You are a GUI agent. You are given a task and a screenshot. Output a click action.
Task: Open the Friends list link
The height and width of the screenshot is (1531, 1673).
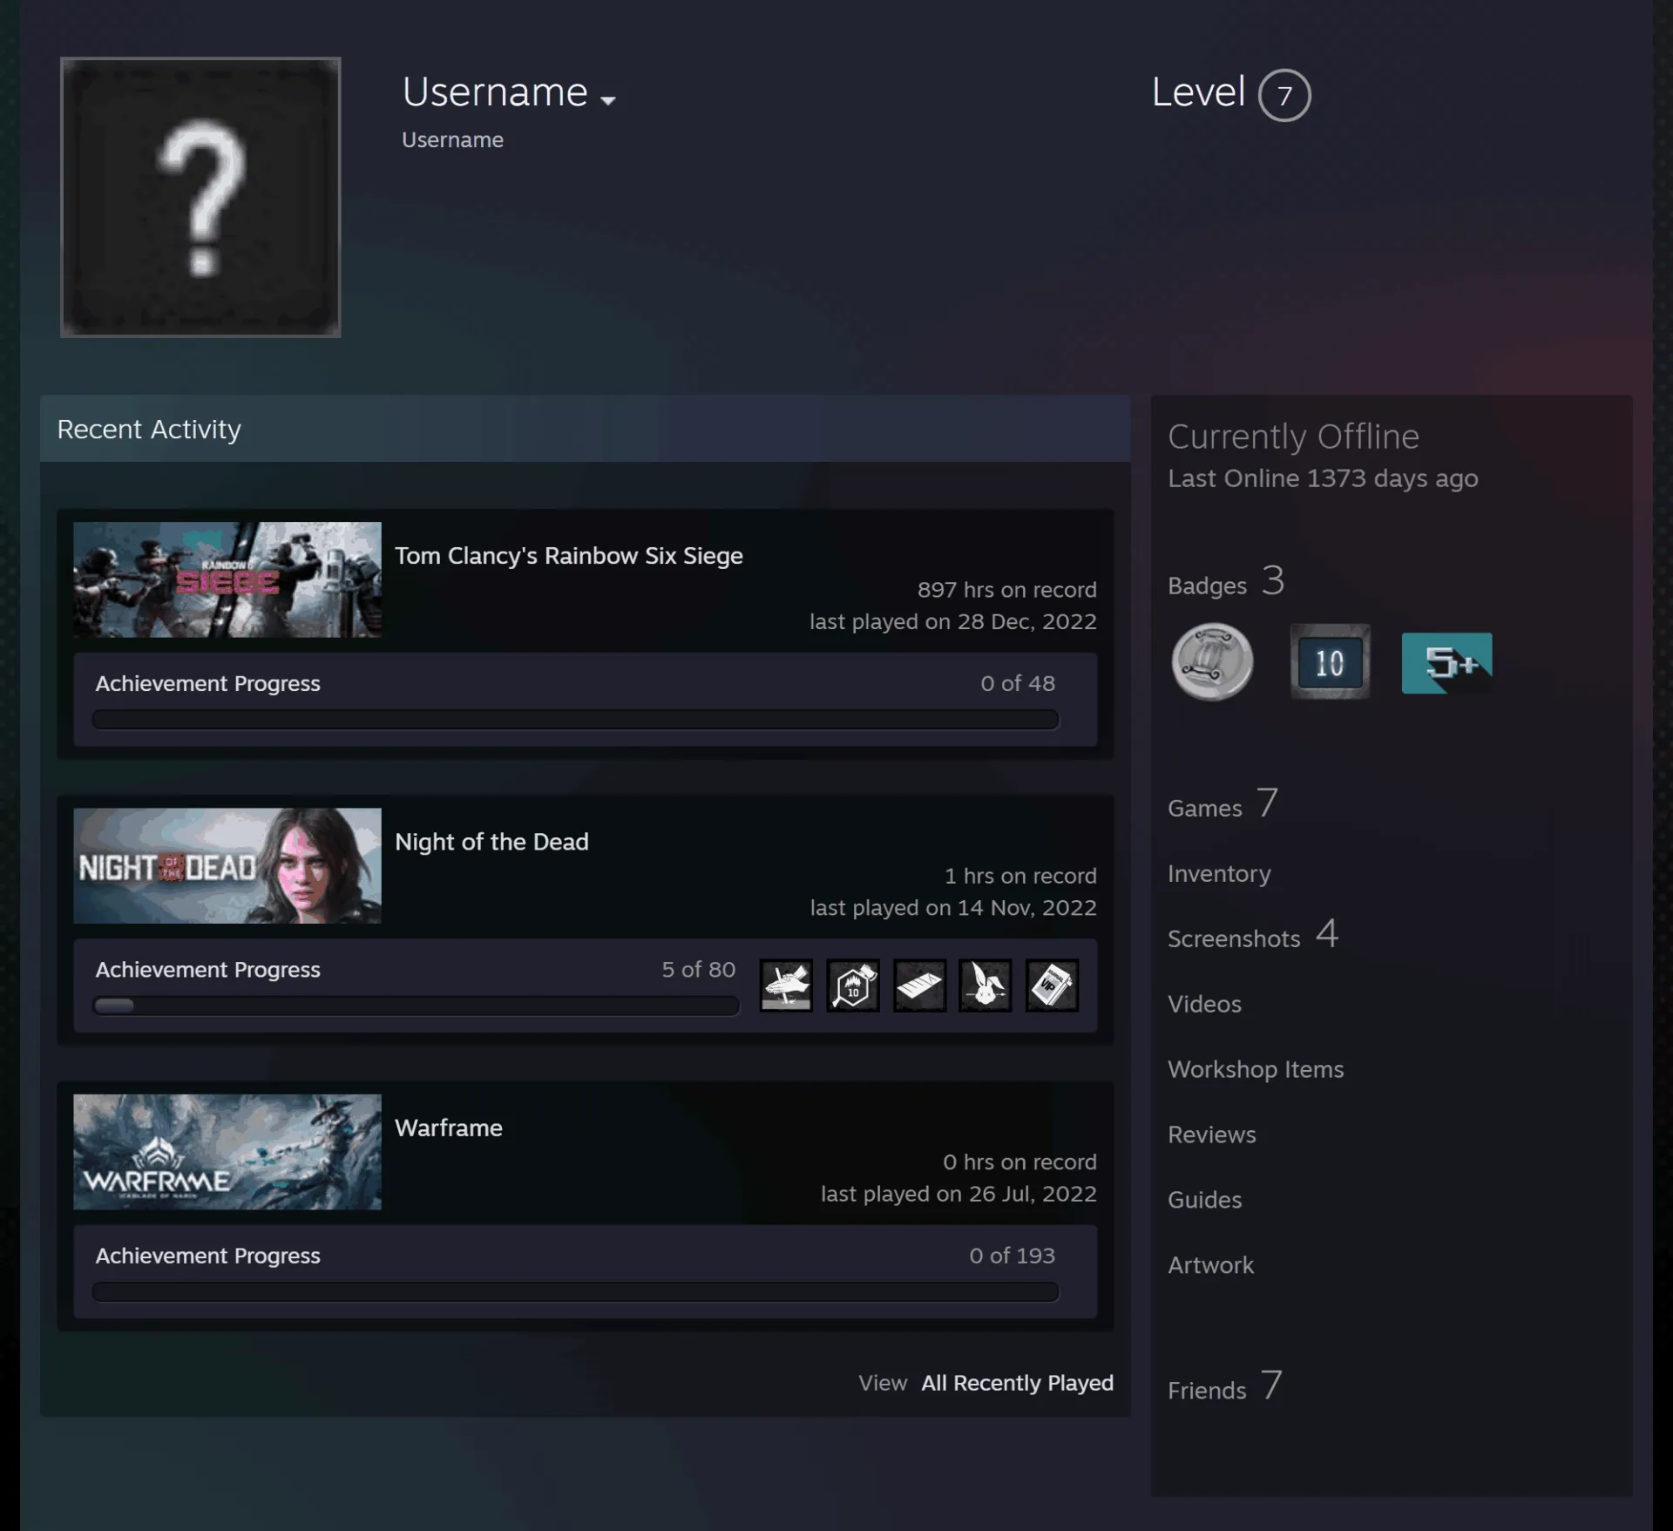click(1207, 1390)
